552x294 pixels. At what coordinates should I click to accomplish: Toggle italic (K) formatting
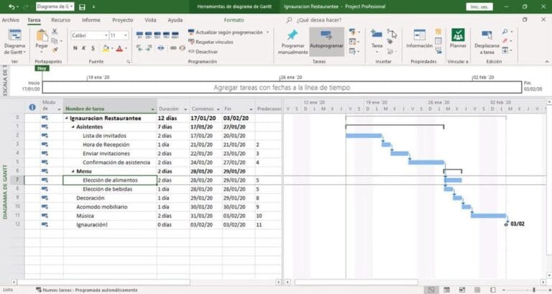pyautogui.click(x=84, y=48)
